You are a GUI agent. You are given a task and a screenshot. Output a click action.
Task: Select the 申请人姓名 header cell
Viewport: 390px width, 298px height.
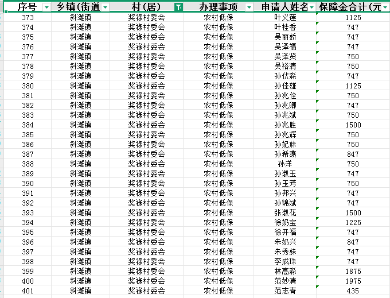point(285,7)
